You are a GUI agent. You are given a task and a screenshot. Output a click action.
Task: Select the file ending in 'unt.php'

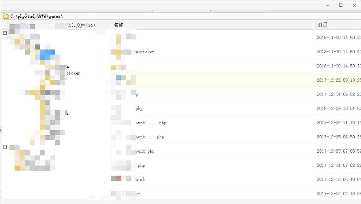pyautogui.click(x=146, y=151)
